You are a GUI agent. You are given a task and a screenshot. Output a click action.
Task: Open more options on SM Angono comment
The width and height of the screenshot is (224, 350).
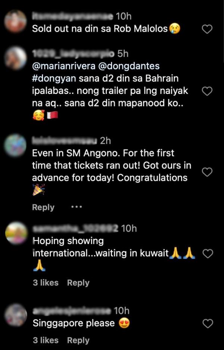point(76,207)
